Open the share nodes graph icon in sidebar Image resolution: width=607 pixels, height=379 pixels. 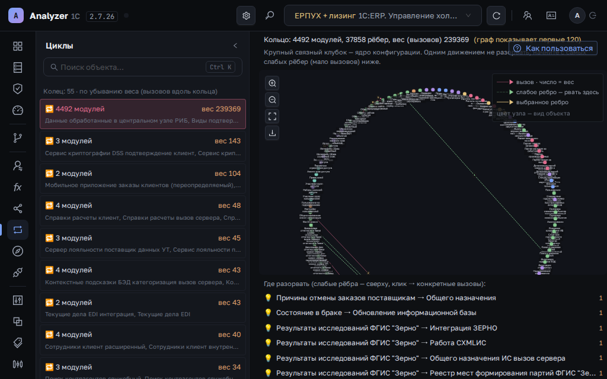point(18,208)
